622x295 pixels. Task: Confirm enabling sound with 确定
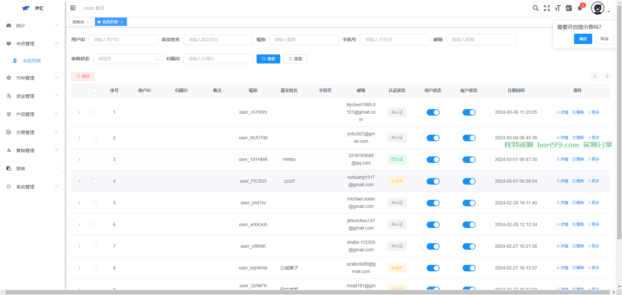583,39
